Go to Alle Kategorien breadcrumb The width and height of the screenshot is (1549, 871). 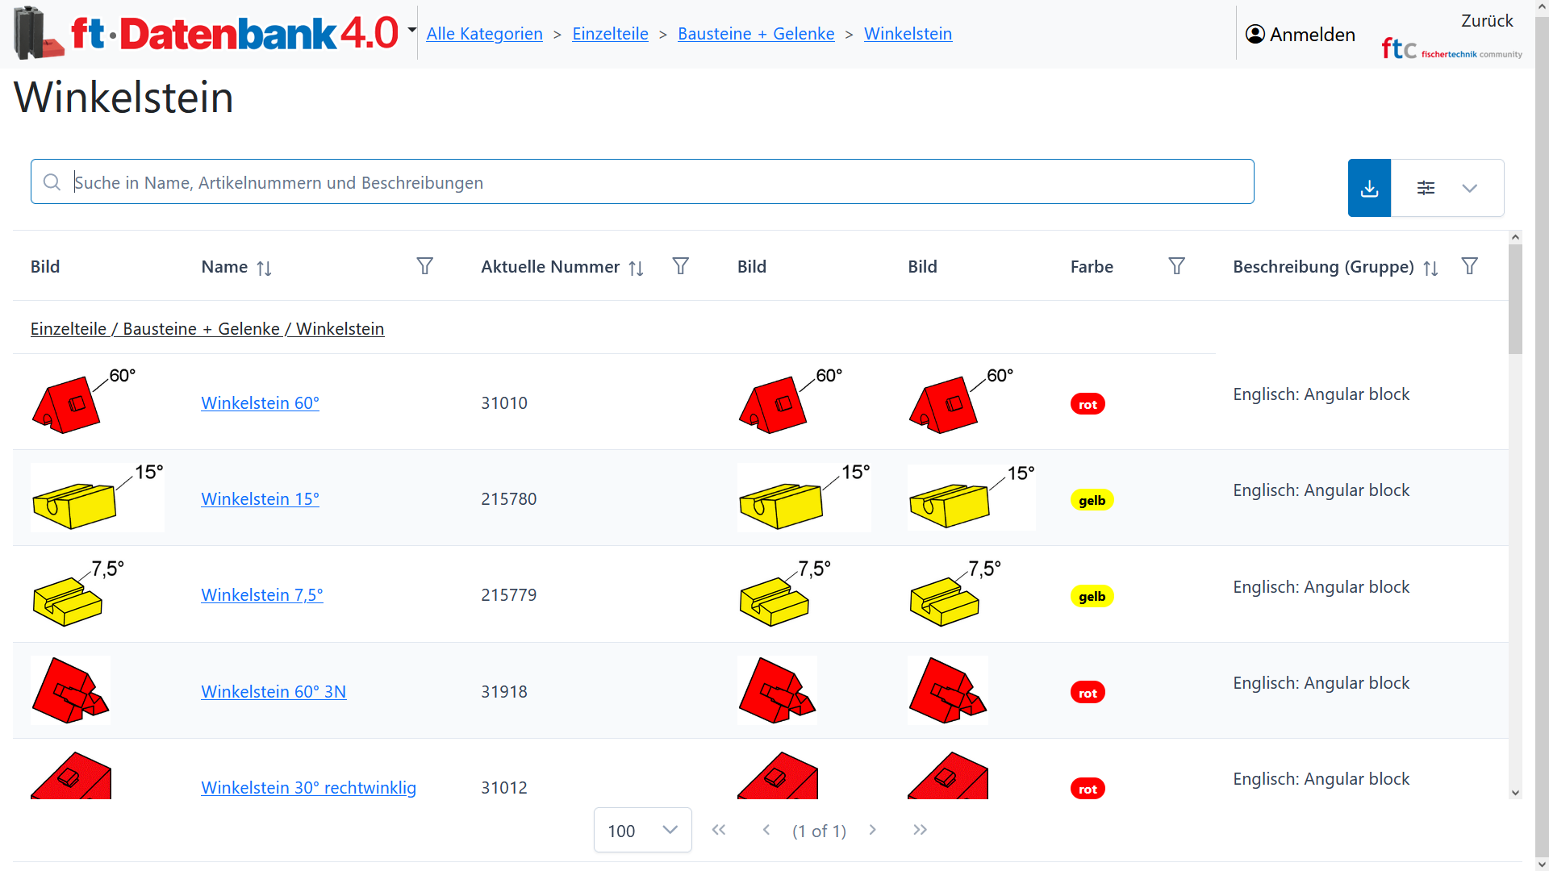click(484, 34)
